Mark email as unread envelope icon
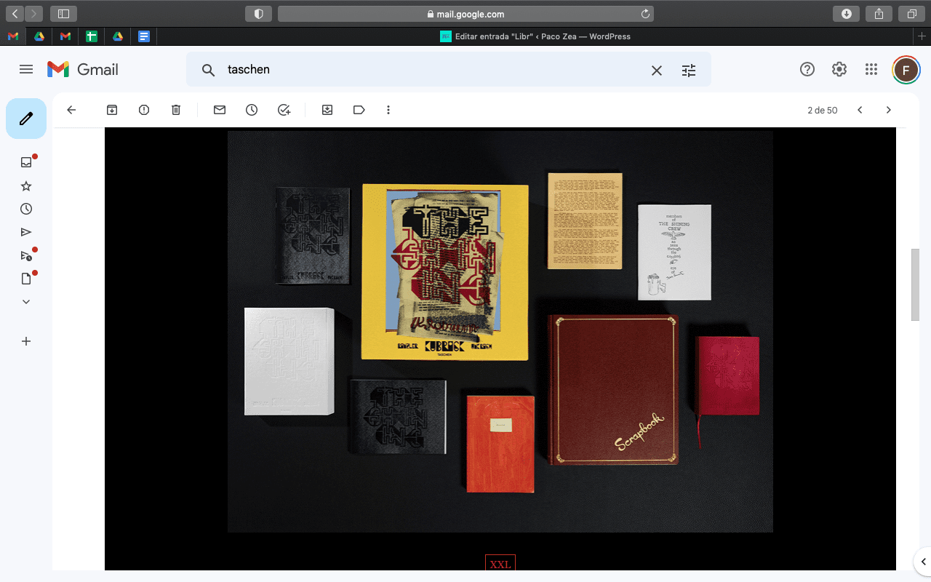This screenshot has width=931, height=582. (x=220, y=110)
